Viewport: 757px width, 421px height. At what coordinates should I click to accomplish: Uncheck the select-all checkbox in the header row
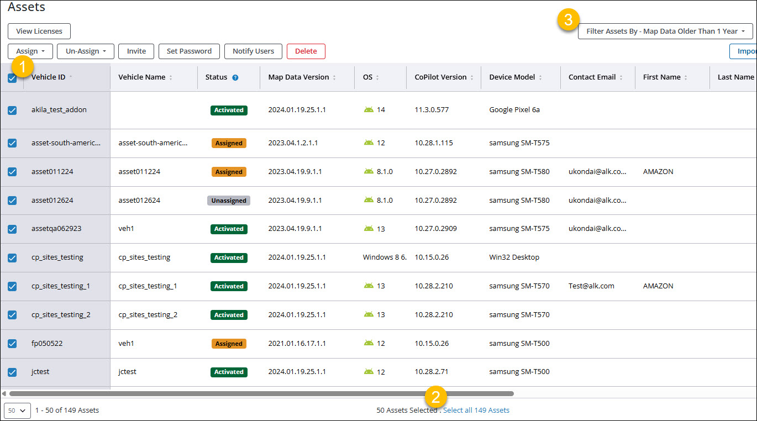[12, 77]
